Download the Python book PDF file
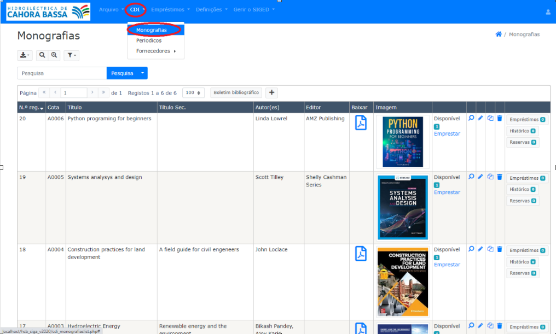 (361, 123)
